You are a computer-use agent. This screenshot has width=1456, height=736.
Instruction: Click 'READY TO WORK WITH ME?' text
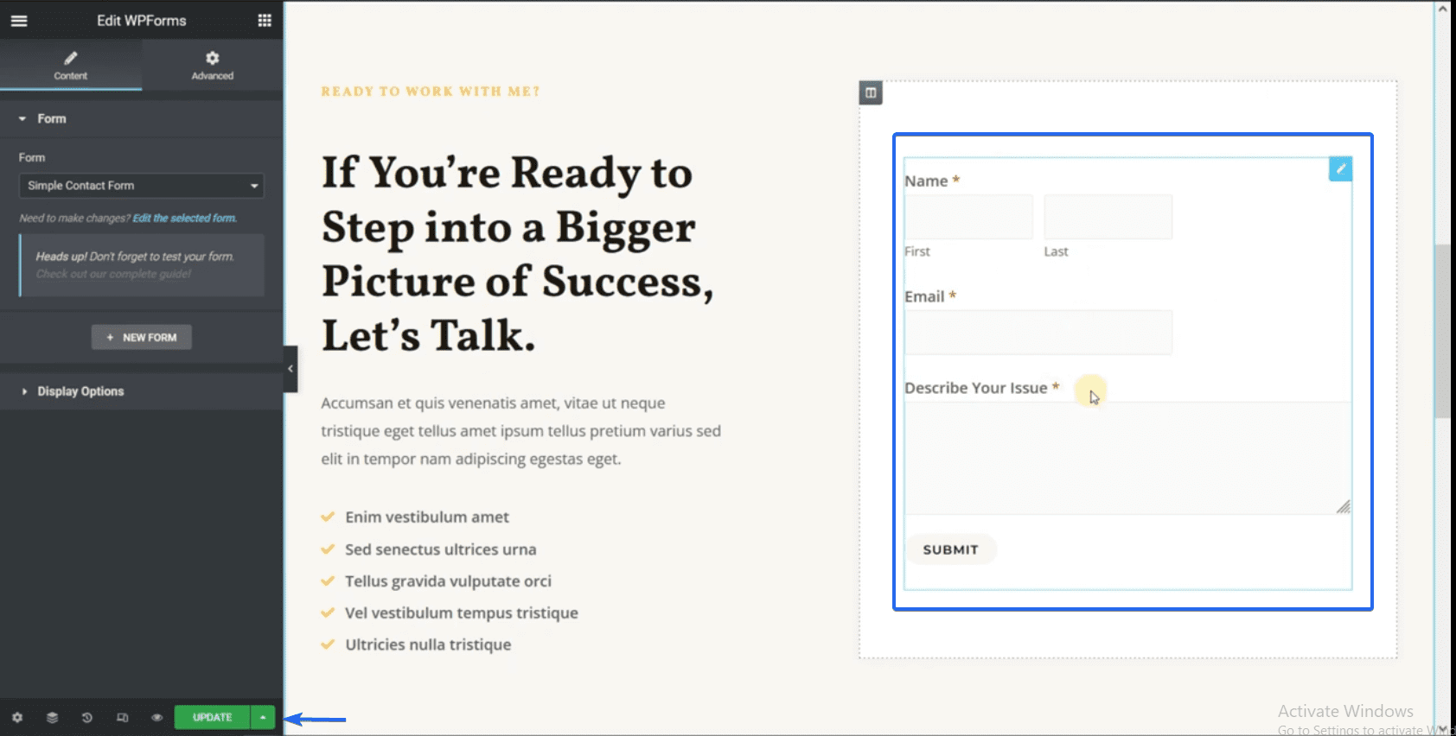tap(431, 92)
